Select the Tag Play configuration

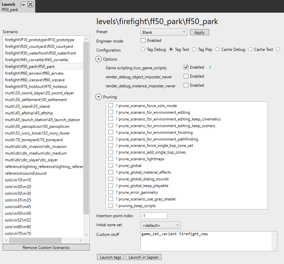click(x=194, y=49)
